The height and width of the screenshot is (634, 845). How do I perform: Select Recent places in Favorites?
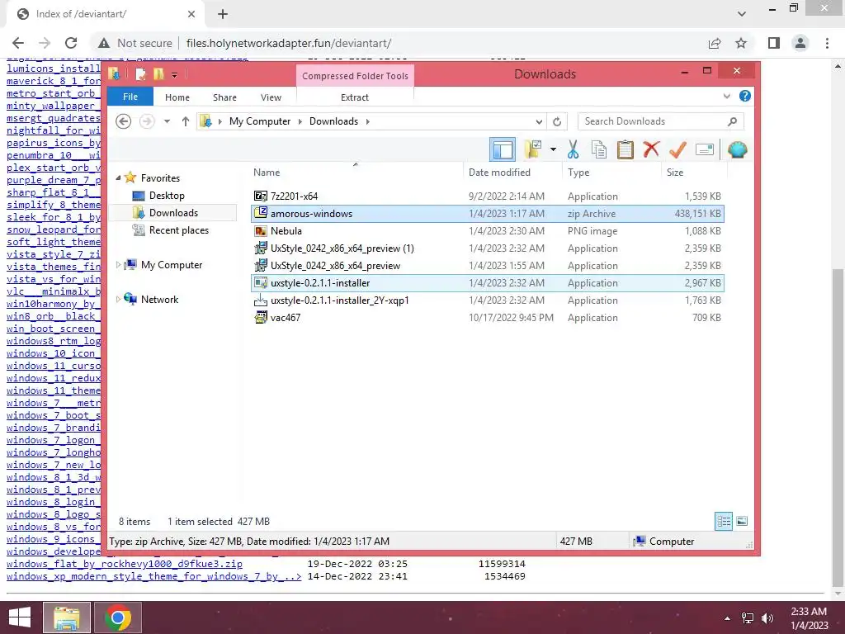[x=178, y=230]
